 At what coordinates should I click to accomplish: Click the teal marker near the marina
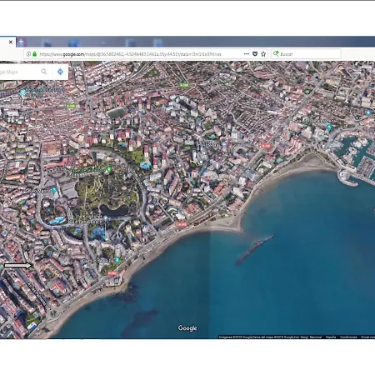[x=329, y=127]
